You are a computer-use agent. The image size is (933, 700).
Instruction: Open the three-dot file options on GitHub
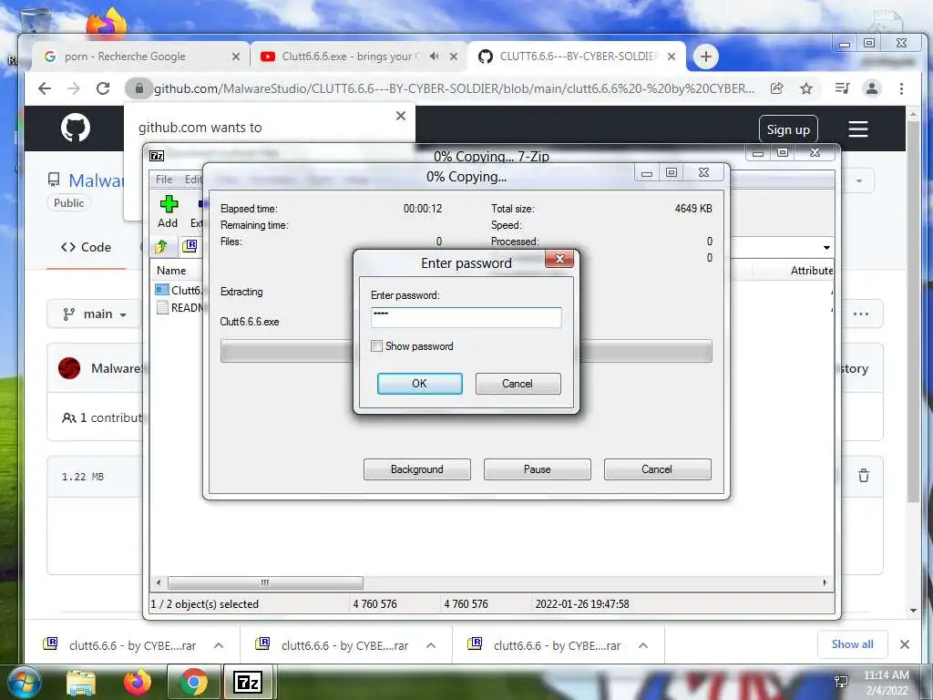[860, 314]
